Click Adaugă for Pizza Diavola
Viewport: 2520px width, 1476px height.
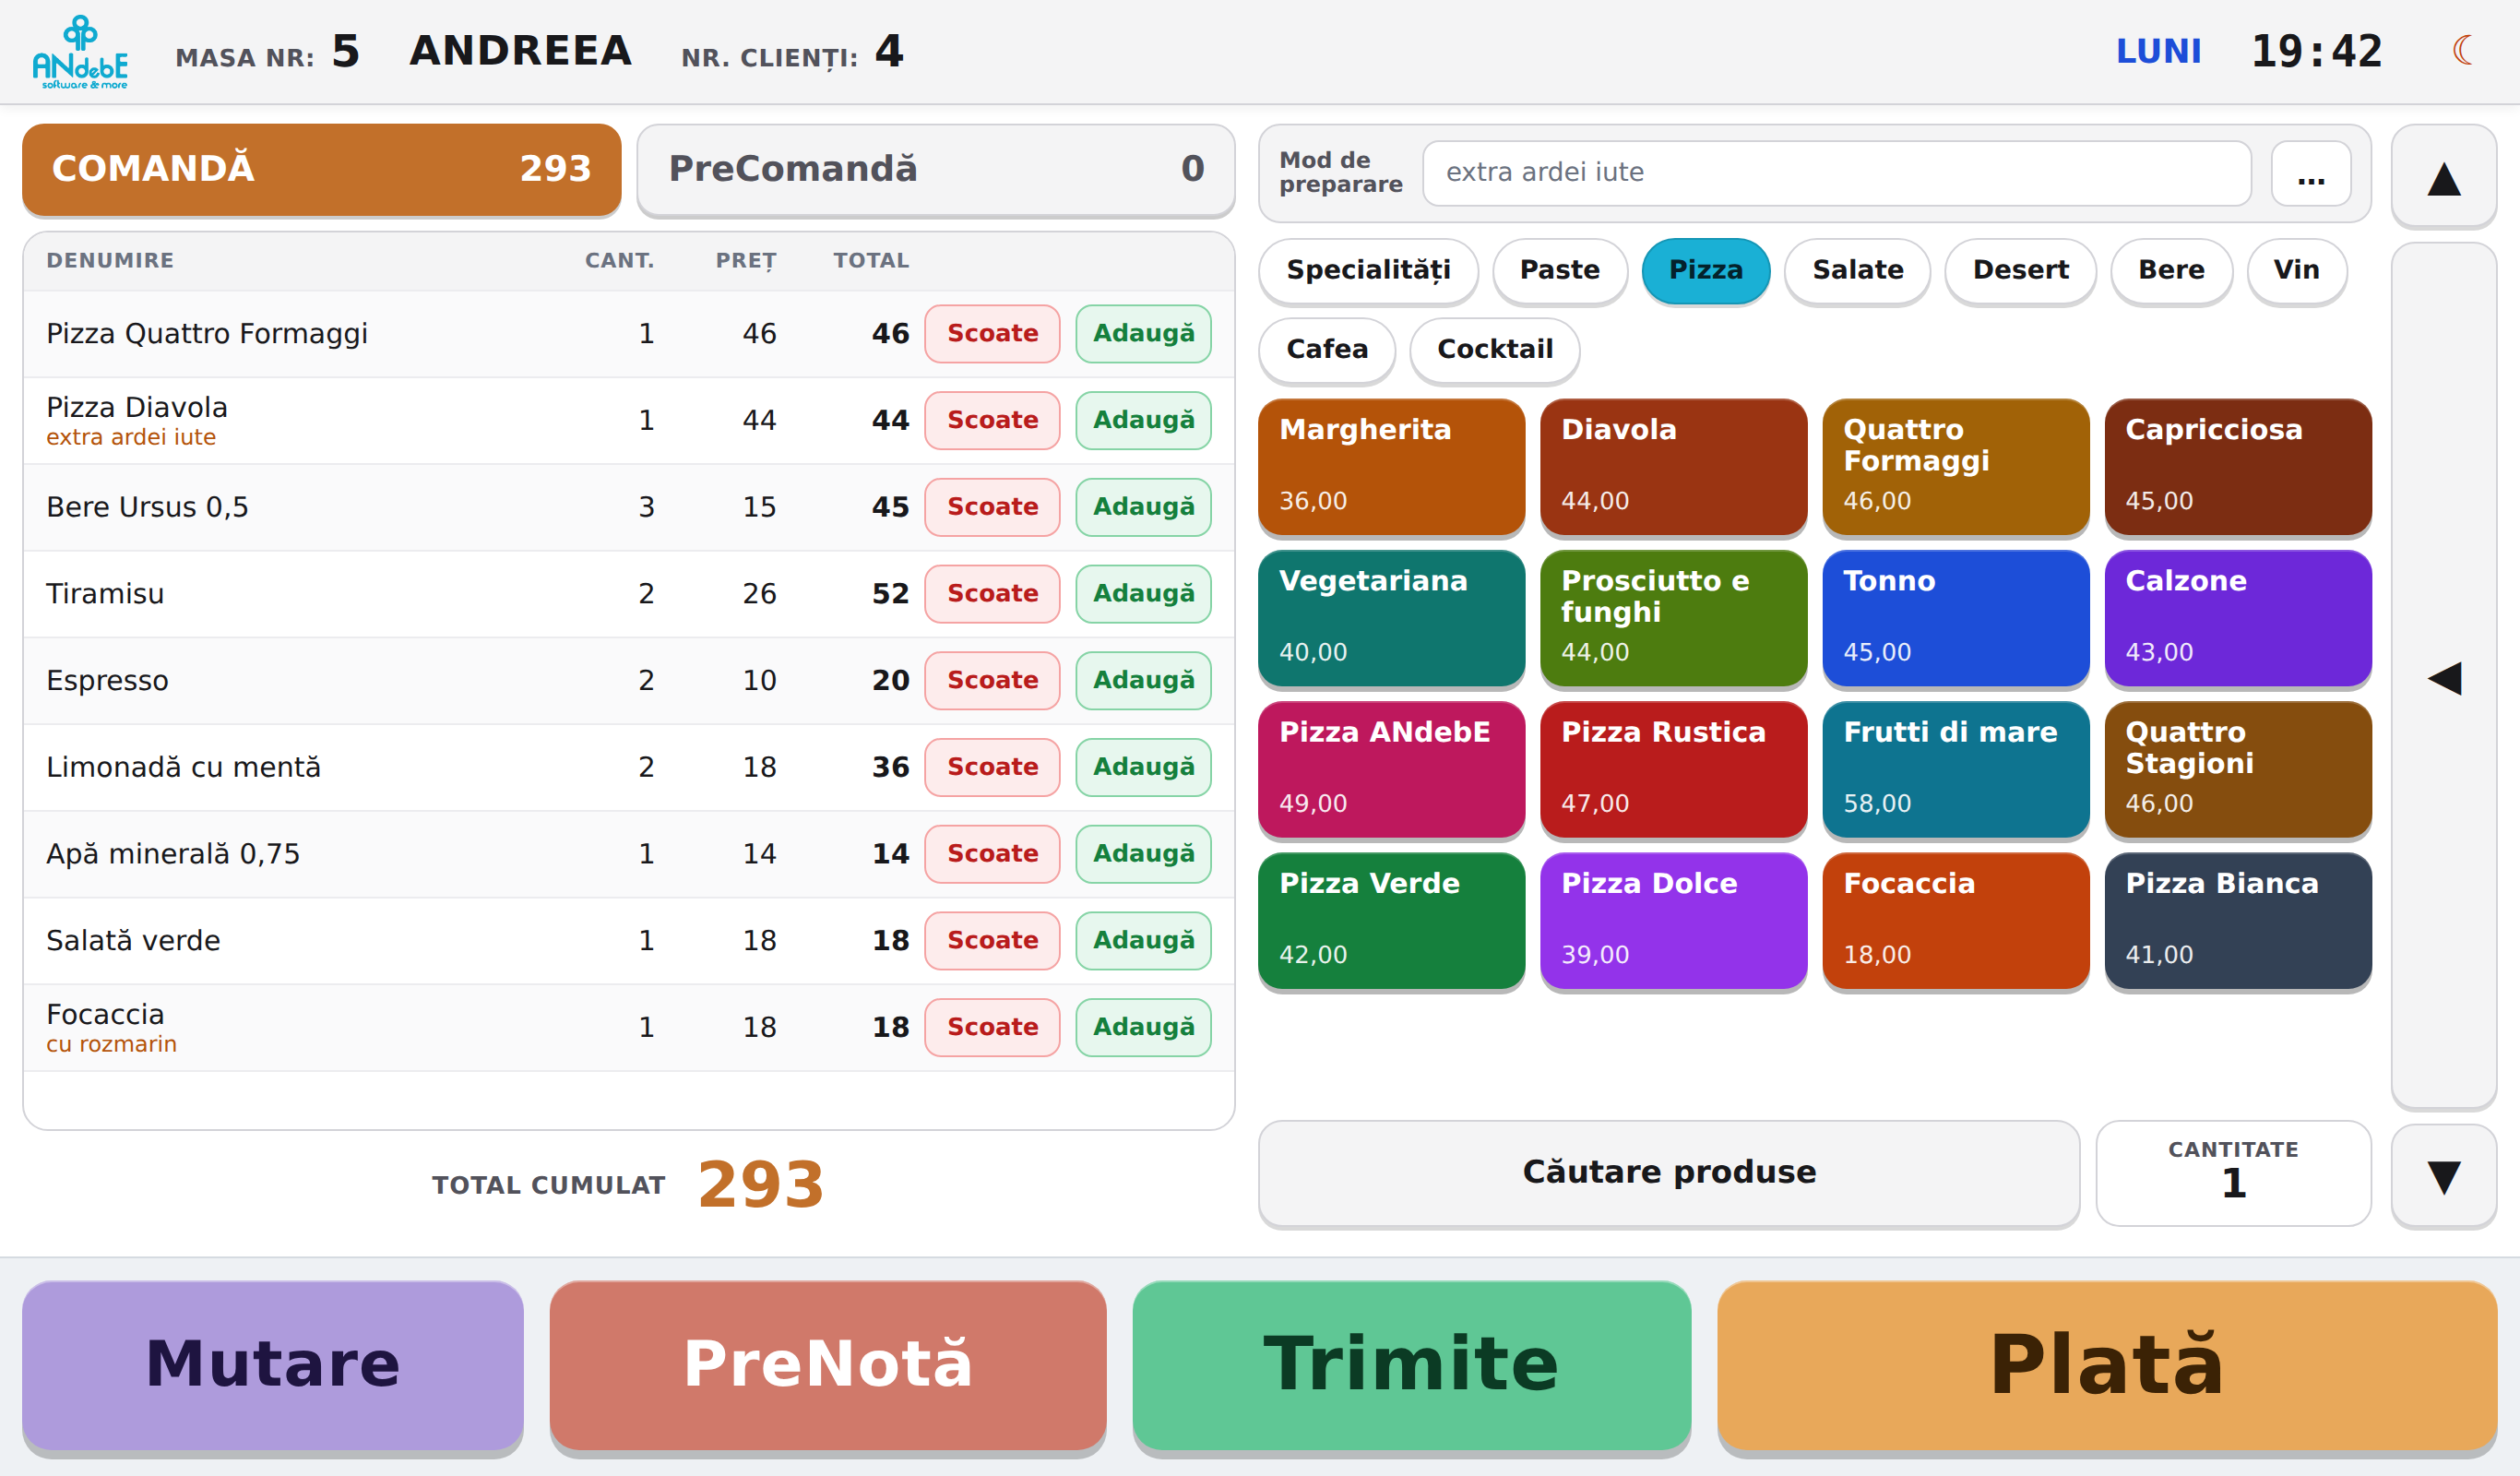point(1143,421)
